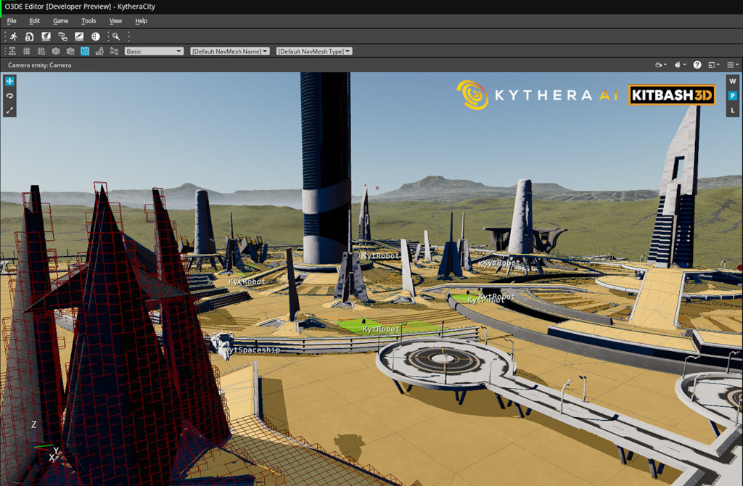Open the viewport hamburger options menu top right
Image resolution: width=743 pixels, height=486 pixels.
[731, 65]
